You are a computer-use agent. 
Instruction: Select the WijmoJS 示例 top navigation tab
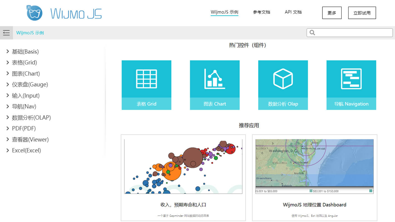coord(224,12)
